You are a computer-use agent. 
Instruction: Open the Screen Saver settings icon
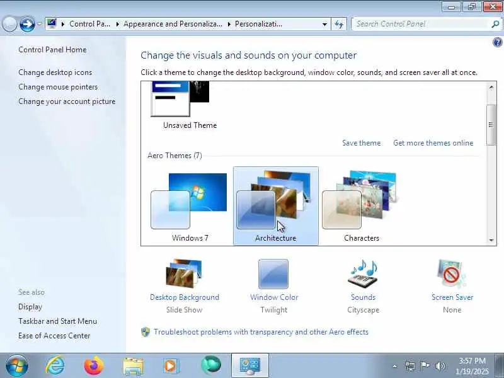coord(452,274)
